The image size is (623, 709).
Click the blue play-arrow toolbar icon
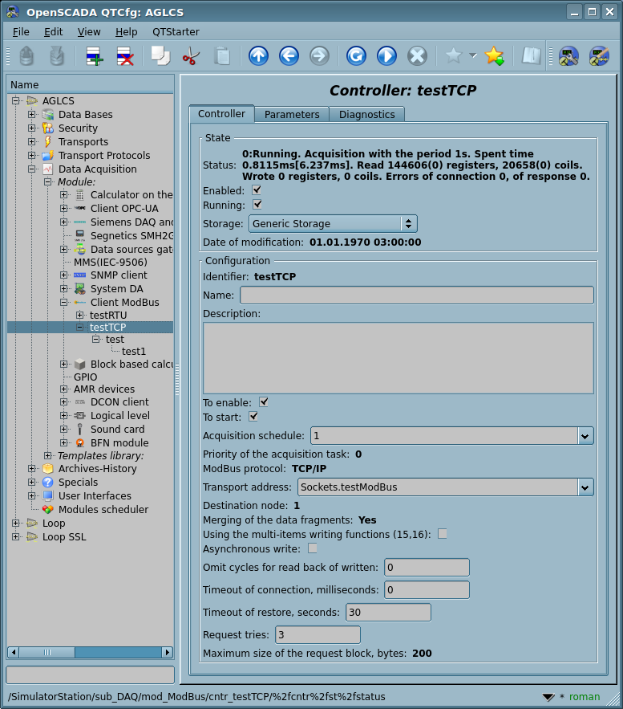click(386, 55)
